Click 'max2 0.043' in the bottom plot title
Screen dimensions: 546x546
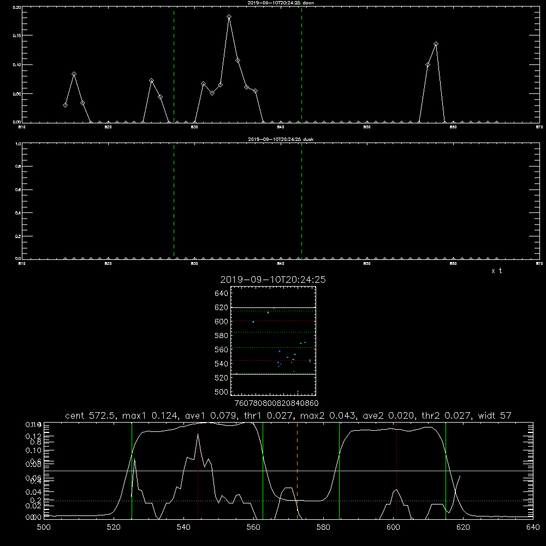click(x=328, y=416)
